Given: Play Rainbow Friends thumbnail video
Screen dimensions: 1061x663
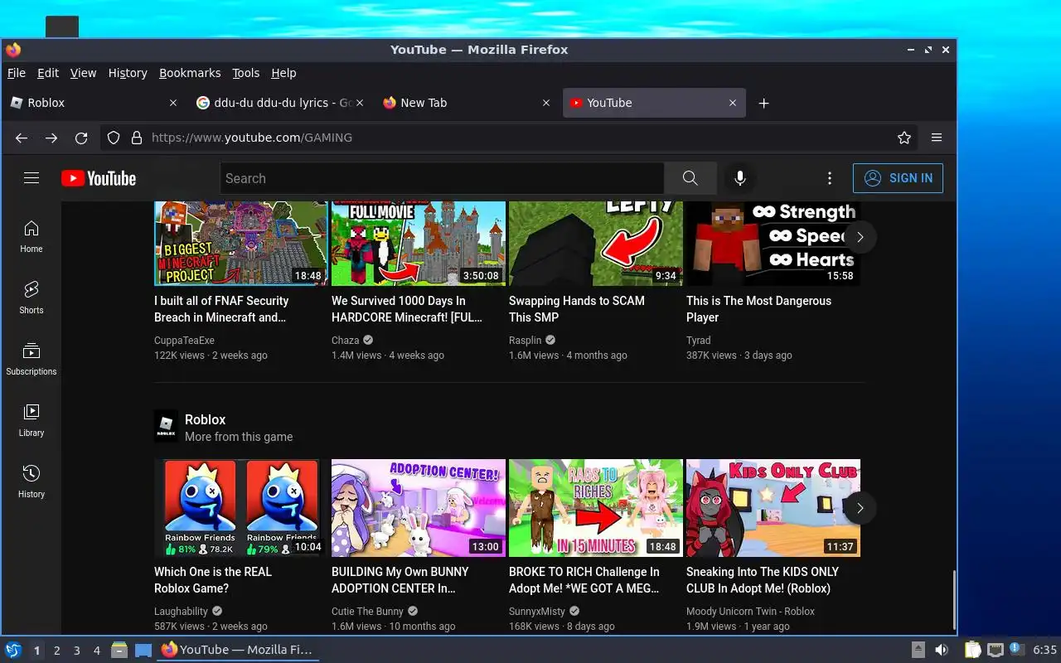Looking at the screenshot, I should point(240,508).
